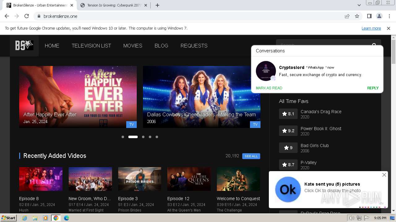The image size is (396, 222).
Task: Select the third carousel dot
Action: pyautogui.click(x=143, y=137)
